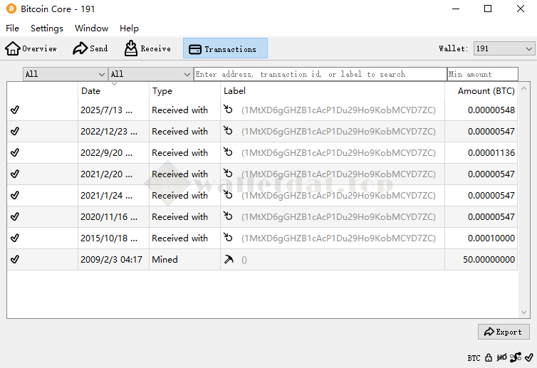Click confirmed checkmark of 2025/7/13 transaction

tap(15, 110)
